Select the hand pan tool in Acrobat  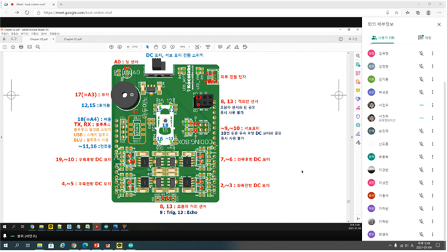[x=156, y=47]
